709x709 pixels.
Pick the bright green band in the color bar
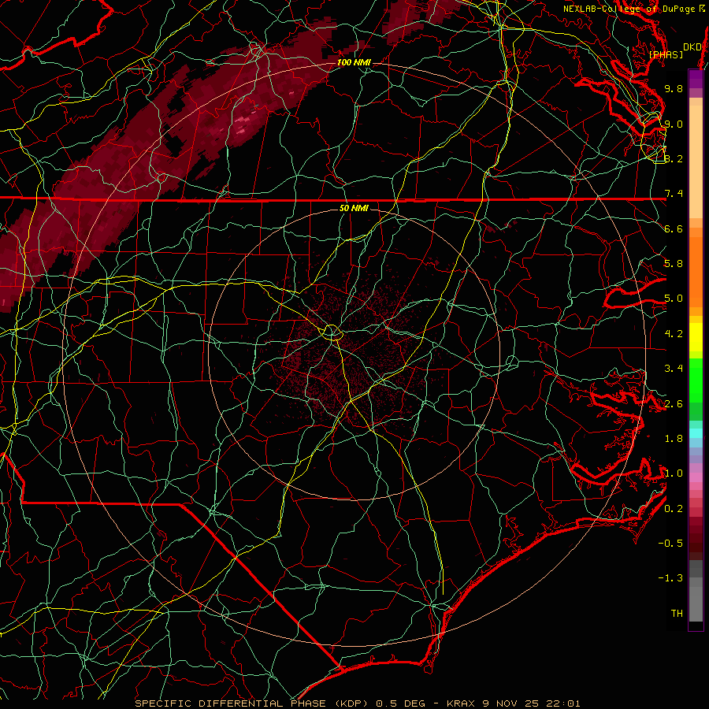pyautogui.click(x=696, y=380)
